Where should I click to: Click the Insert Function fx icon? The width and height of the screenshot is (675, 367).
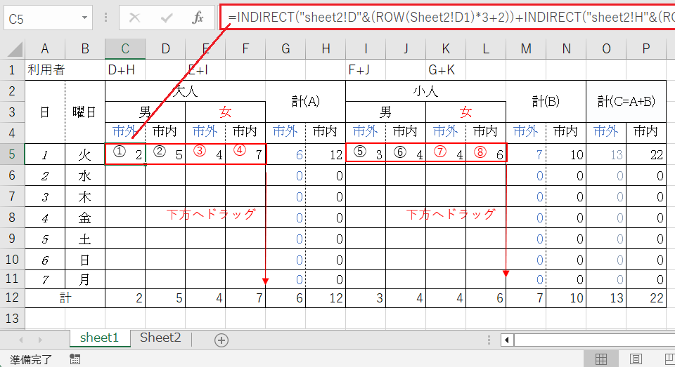198,18
